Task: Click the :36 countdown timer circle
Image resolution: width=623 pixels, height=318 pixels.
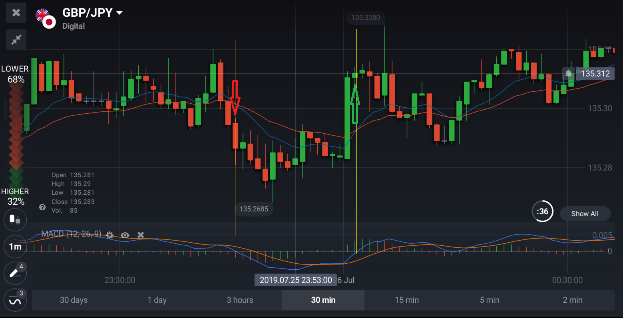Action: 542,211
